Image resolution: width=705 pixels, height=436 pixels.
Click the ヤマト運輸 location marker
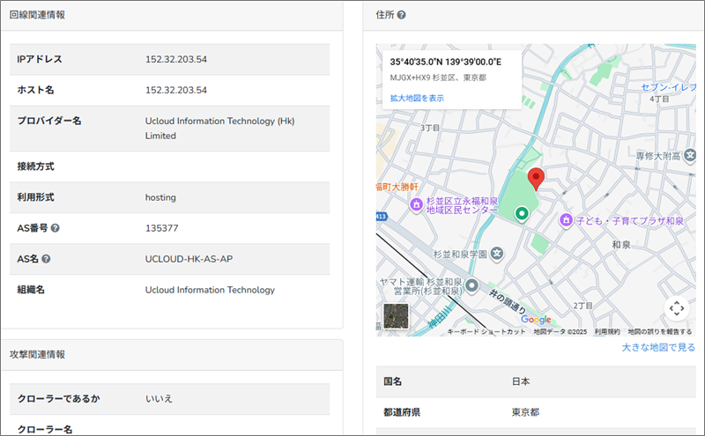click(x=472, y=286)
